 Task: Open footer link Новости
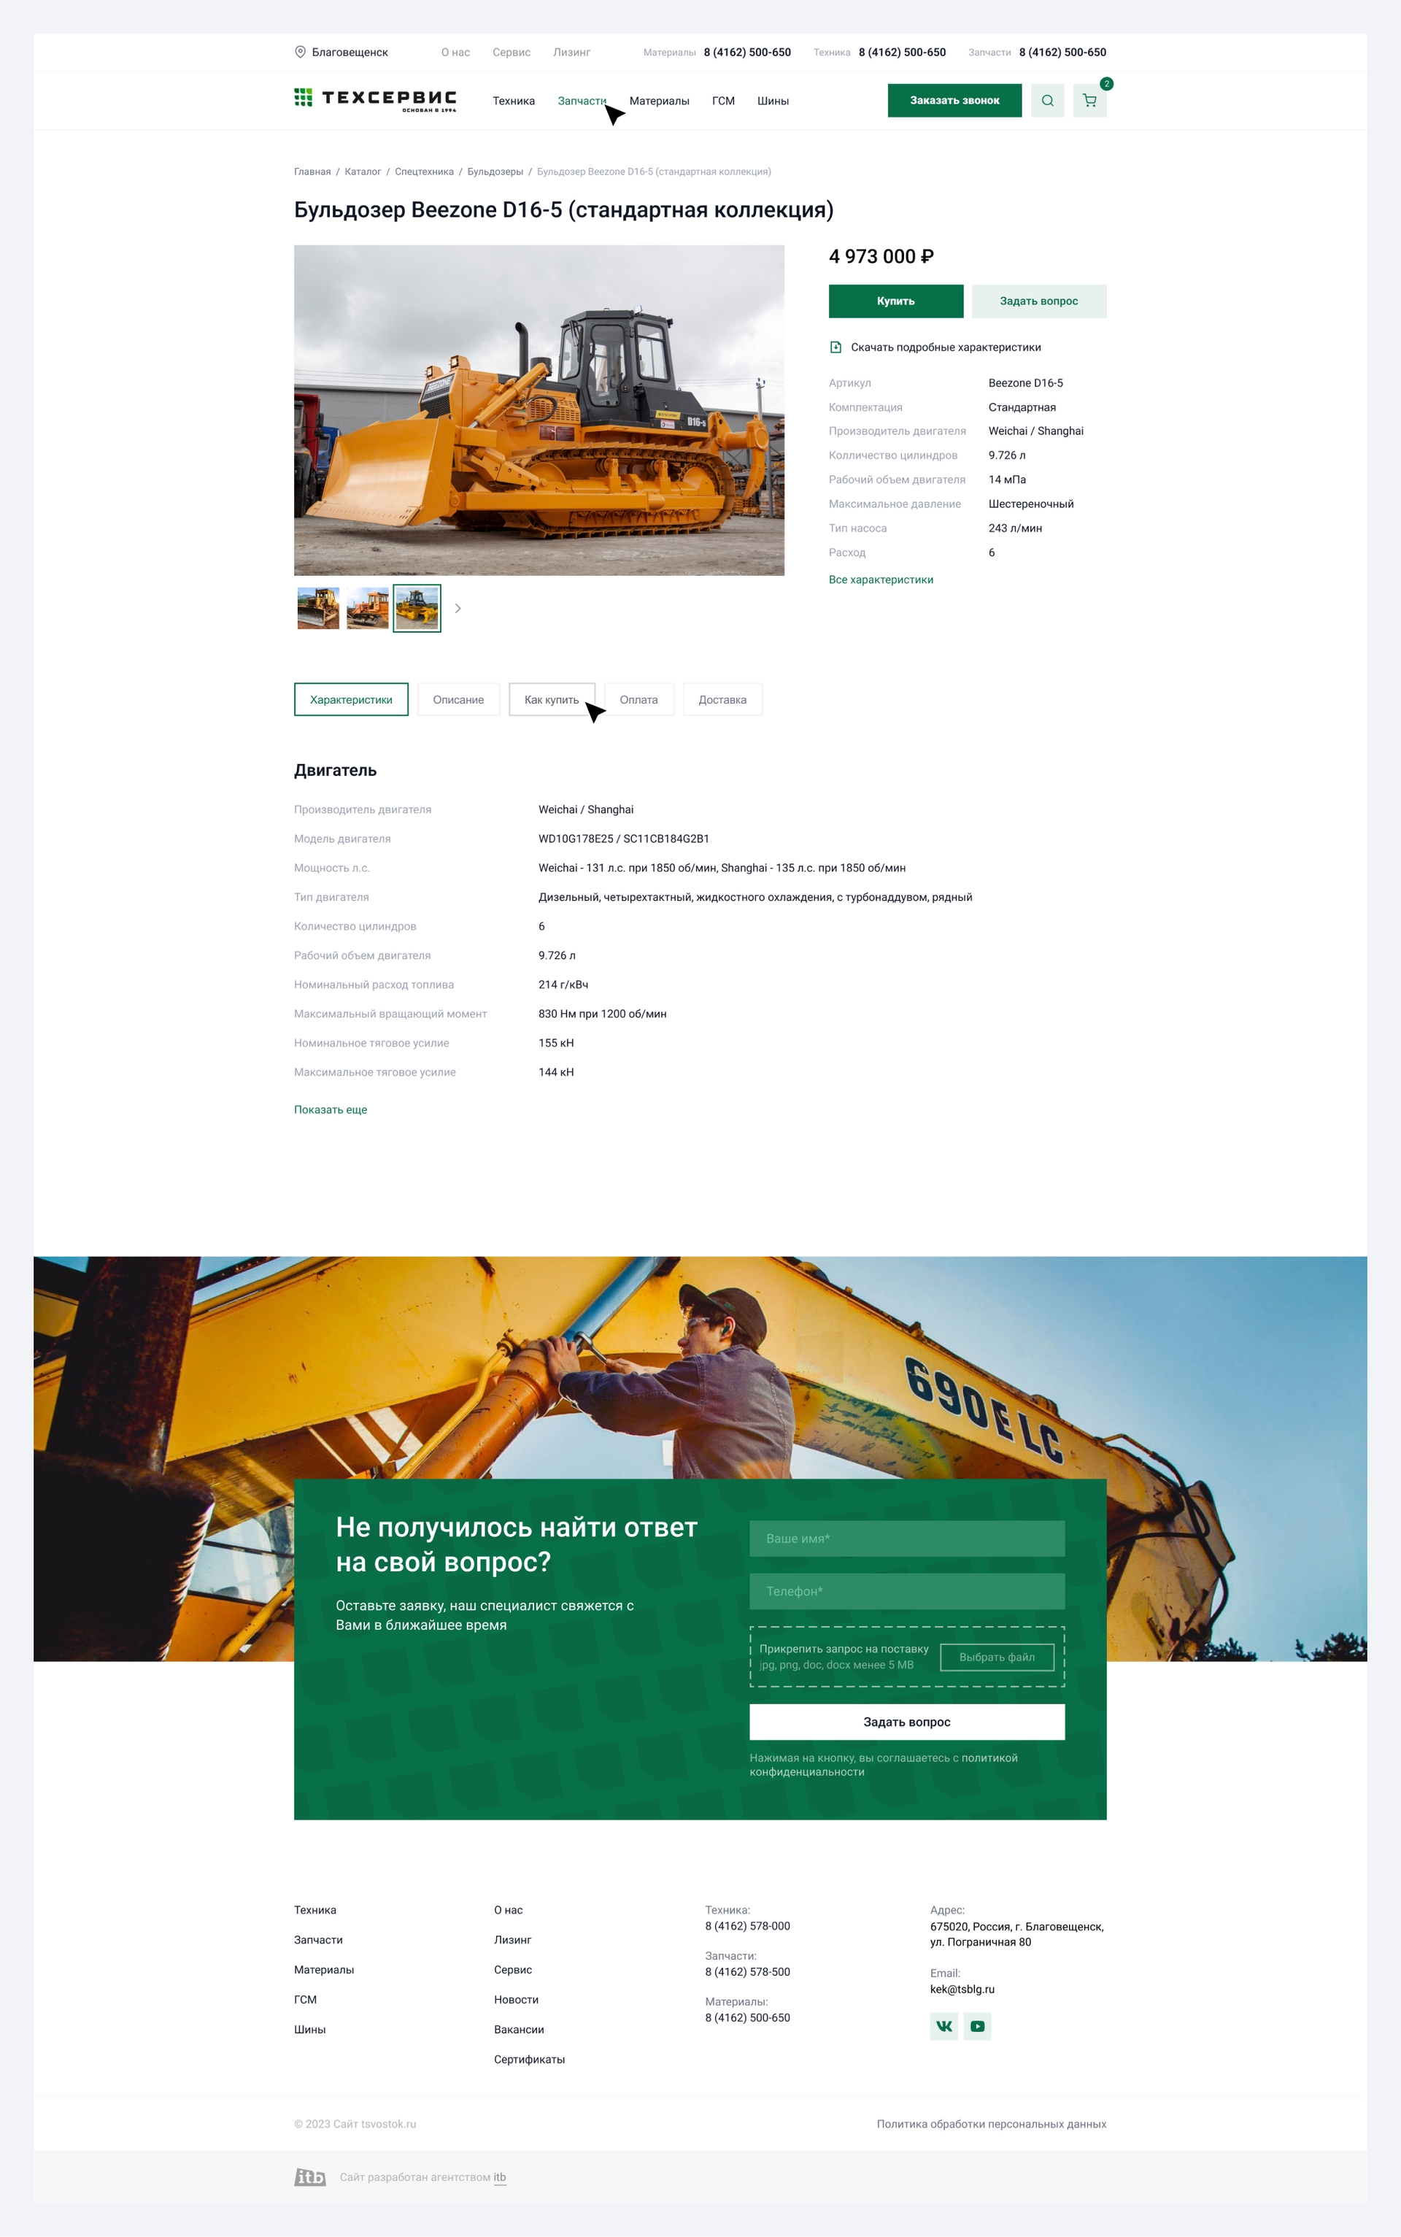(x=516, y=2000)
